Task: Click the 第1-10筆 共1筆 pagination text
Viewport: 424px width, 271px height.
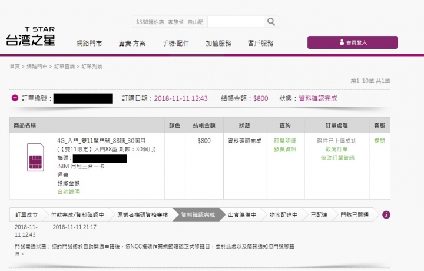Action: click(x=370, y=81)
